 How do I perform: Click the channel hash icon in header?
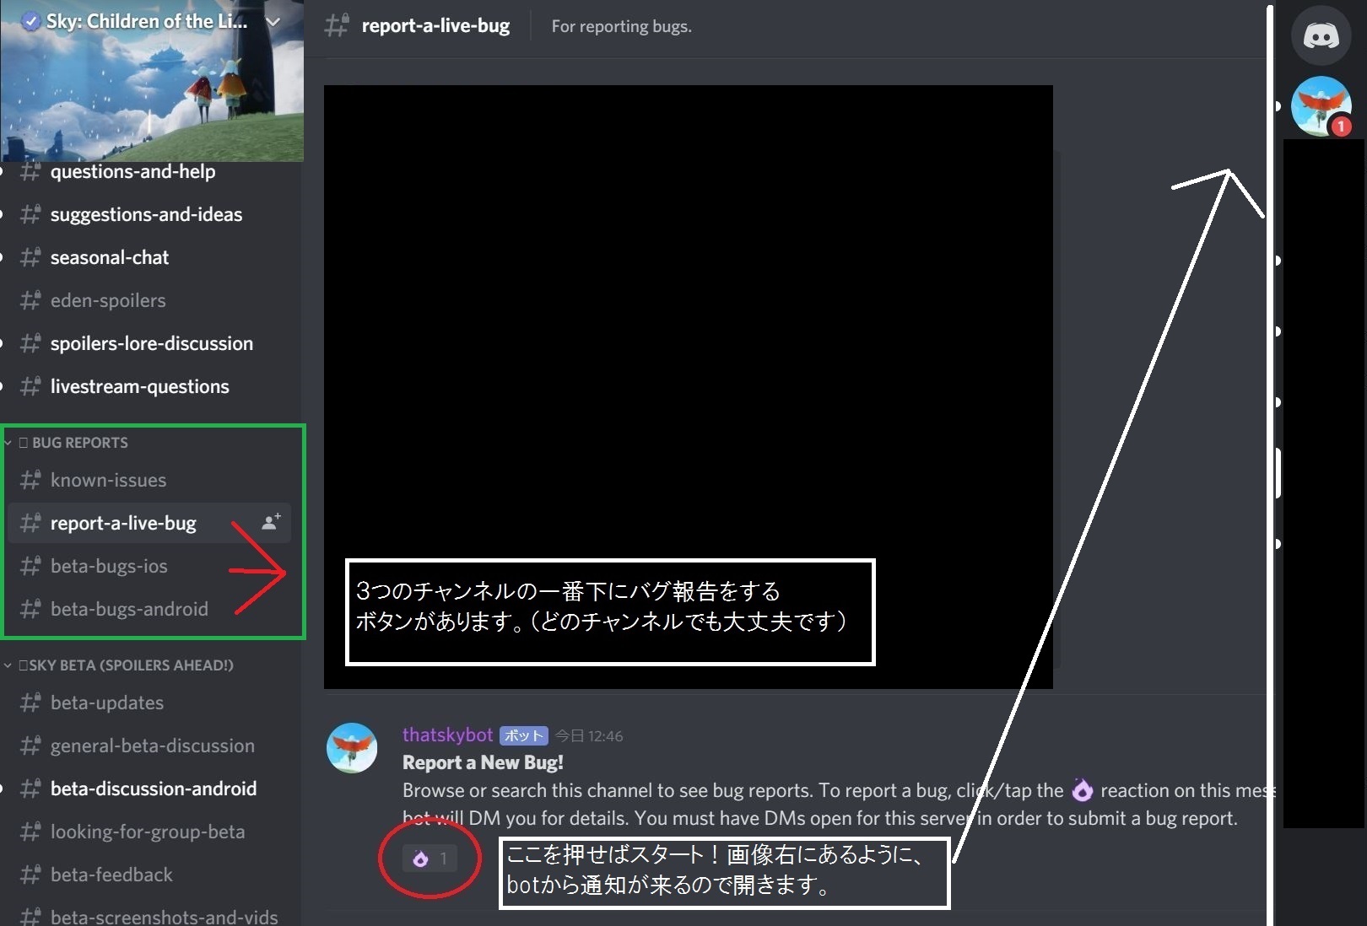point(337,25)
